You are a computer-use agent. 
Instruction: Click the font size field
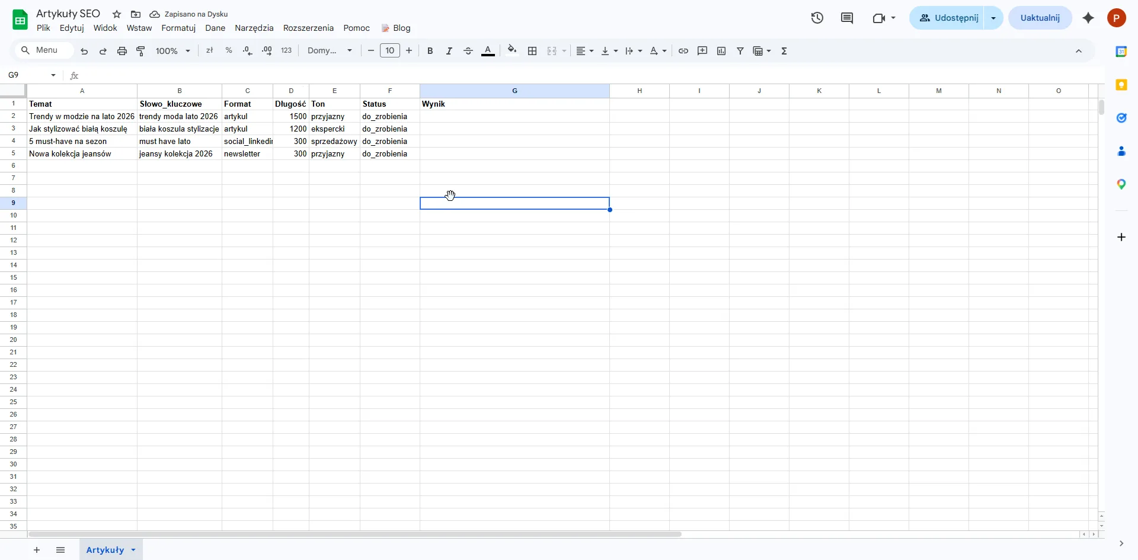[x=390, y=51]
